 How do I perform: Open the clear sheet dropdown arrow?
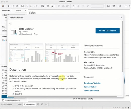point(55,6)
